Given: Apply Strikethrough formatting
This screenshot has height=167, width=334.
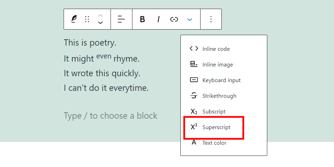Looking at the screenshot, I should [219, 96].
